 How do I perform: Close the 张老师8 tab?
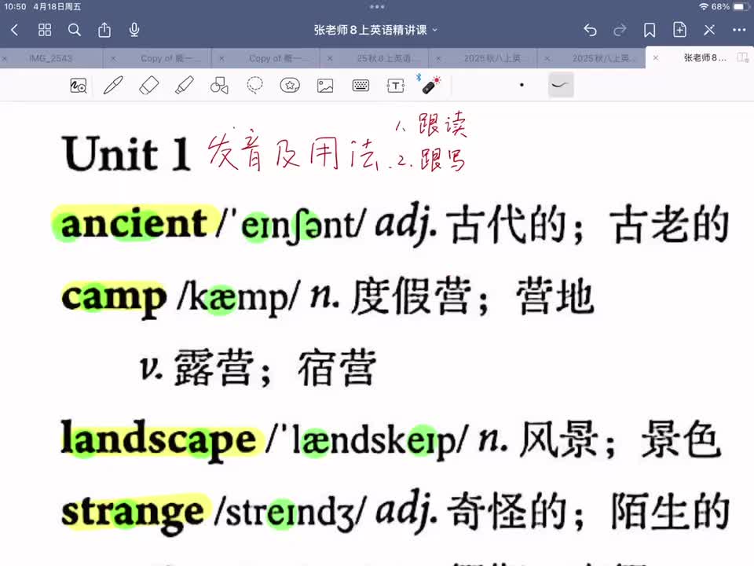click(x=655, y=57)
